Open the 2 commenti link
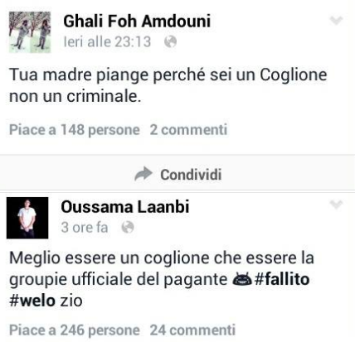The image size is (355, 342). (x=188, y=129)
